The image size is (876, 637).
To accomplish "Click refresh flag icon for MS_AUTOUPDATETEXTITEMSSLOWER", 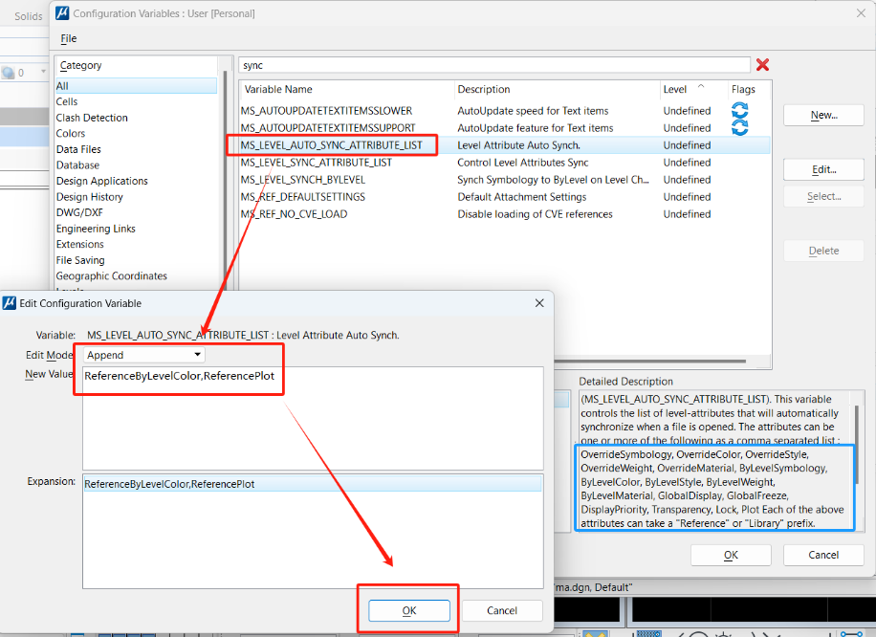I will click(x=739, y=111).
